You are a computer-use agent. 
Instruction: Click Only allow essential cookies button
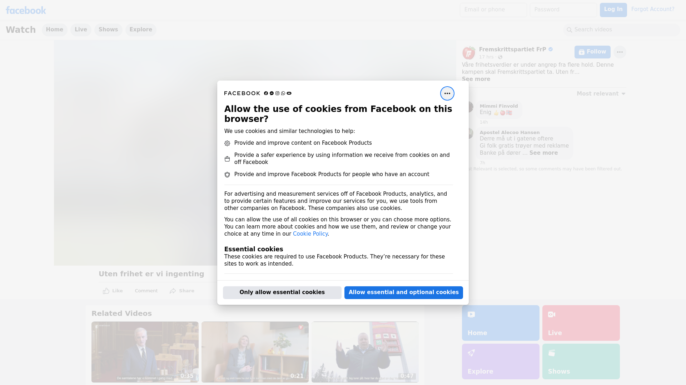(x=282, y=292)
